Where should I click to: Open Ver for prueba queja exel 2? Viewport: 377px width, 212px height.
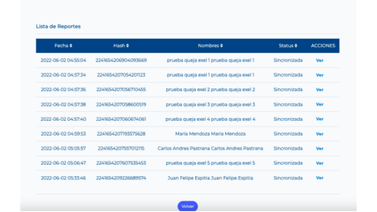click(x=320, y=90)
